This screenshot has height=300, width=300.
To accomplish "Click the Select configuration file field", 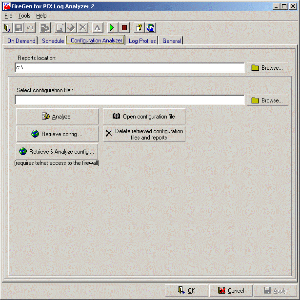I will tap(130, 100).
